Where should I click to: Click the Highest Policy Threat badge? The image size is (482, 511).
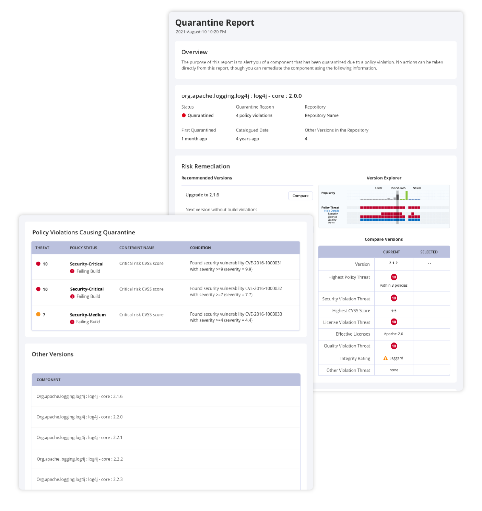(x=394, y=277)
